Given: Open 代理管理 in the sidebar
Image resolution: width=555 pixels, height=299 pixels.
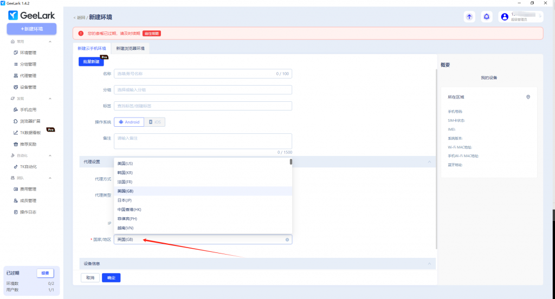Looking at the screenshot, I should point(28,76).
